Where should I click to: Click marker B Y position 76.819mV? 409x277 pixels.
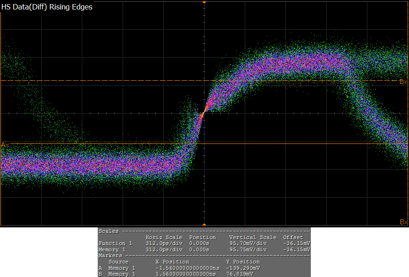pos(243,274)
